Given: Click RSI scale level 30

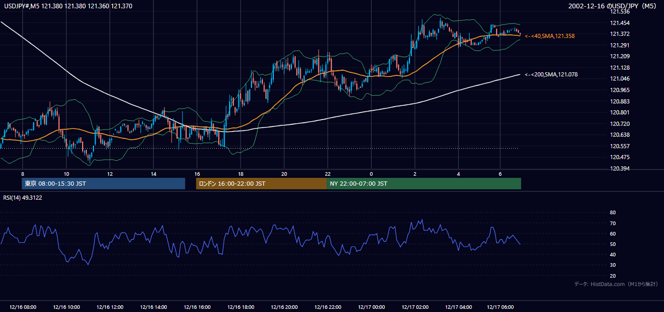Looking at the screenshot, I should [613, 265].
